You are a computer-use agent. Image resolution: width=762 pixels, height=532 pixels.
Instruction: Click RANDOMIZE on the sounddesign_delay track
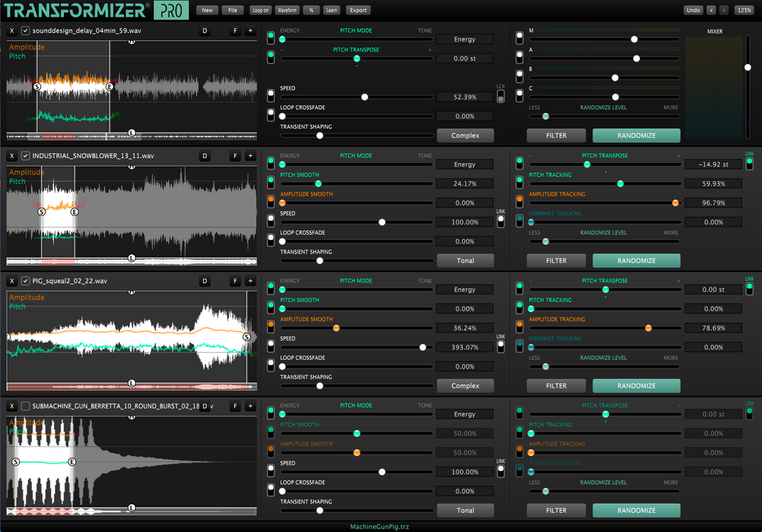click(x=636, y=135)
